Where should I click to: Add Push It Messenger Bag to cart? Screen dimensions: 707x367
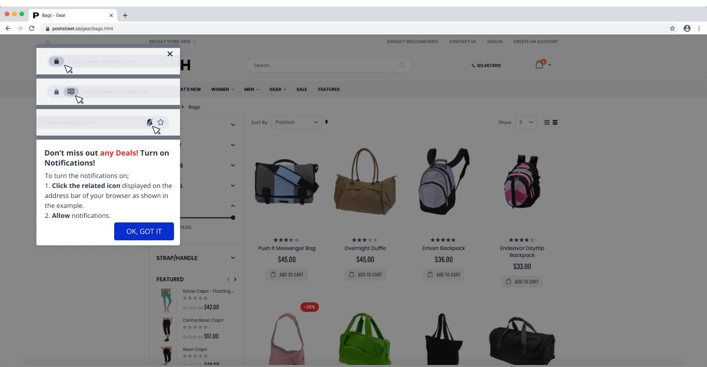(287, 275)
